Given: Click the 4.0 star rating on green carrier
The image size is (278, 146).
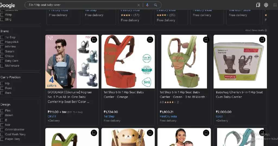Looking at the screenshot, I should click(x=169, y=102).
